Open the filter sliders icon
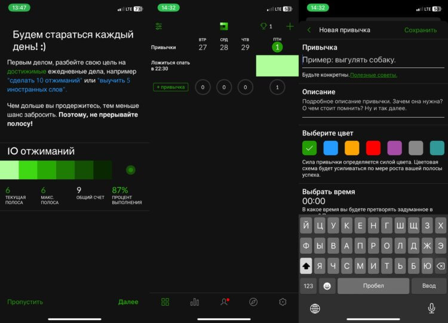The width and height of the screenshot is (448, 323). [158, 26]
